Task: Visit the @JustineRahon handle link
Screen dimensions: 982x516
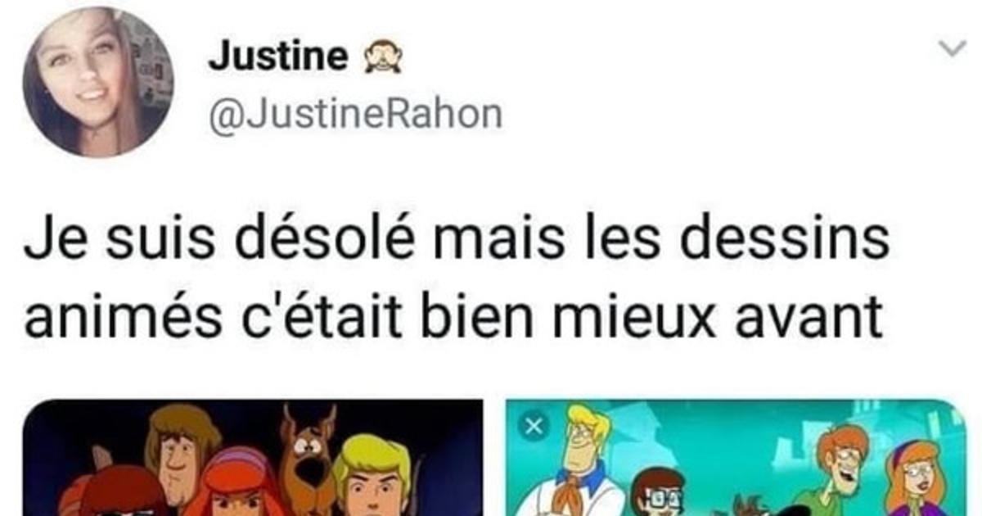Action: pyautogui.click(x=355, y=114)
